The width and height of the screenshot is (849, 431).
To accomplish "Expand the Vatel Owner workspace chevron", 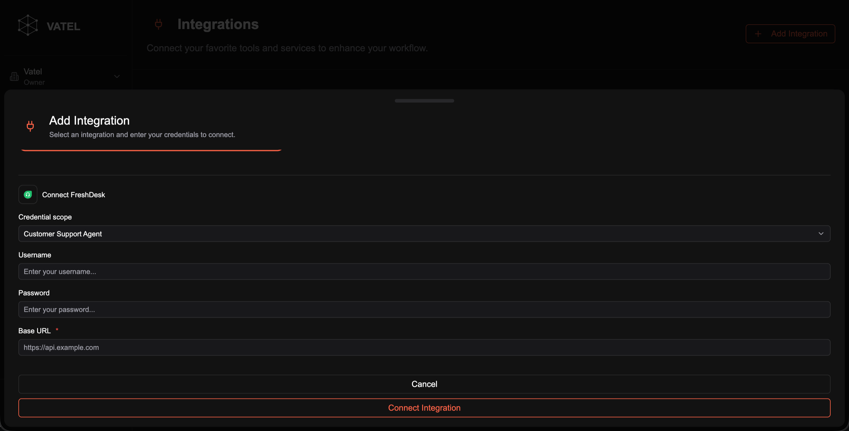I will [117, 77].
